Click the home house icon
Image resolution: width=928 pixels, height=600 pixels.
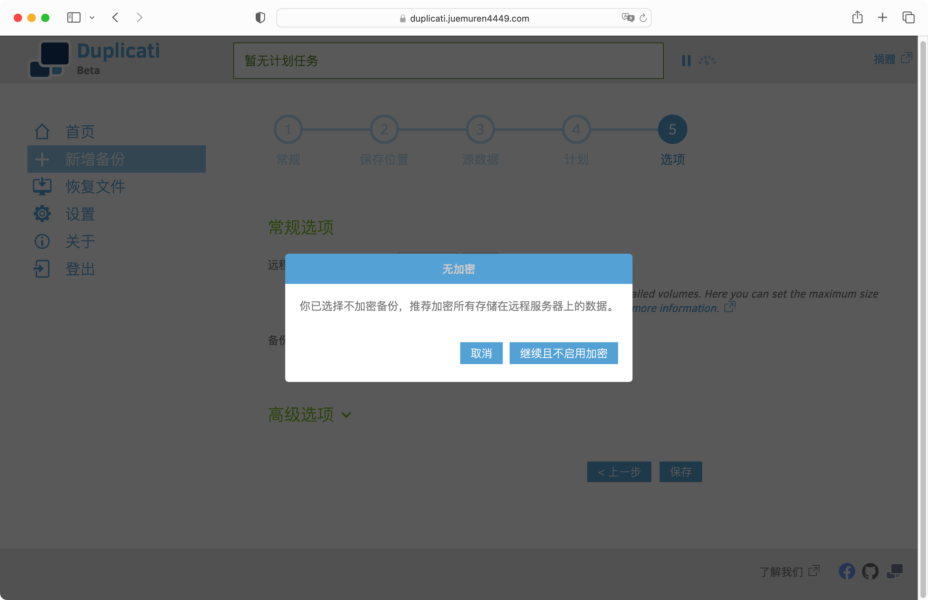42,132
